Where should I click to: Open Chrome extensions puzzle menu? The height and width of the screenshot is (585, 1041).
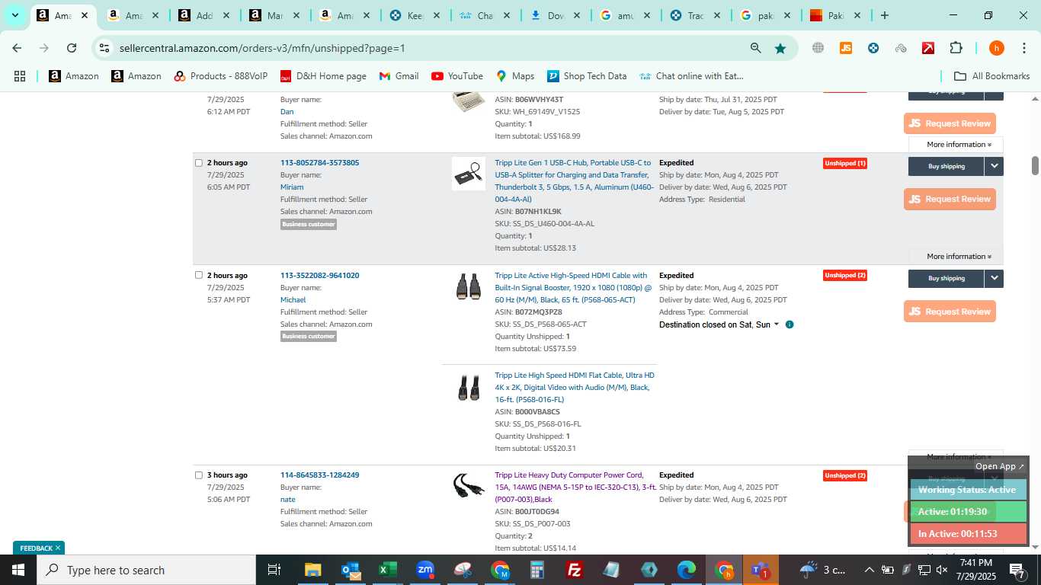(x=956, y=48)
